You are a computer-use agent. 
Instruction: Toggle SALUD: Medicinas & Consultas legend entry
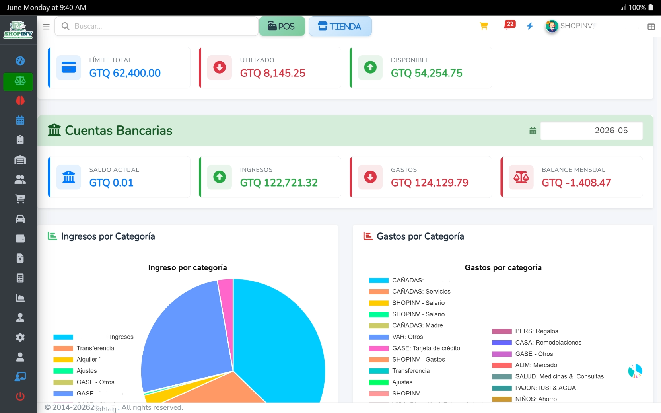click(x=548, y=377)
